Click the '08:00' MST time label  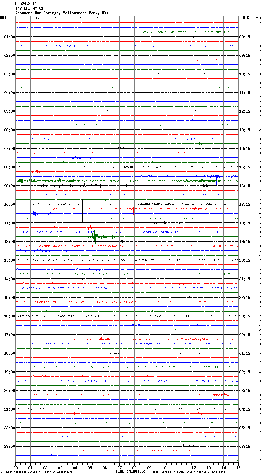(x=10, y=167)
